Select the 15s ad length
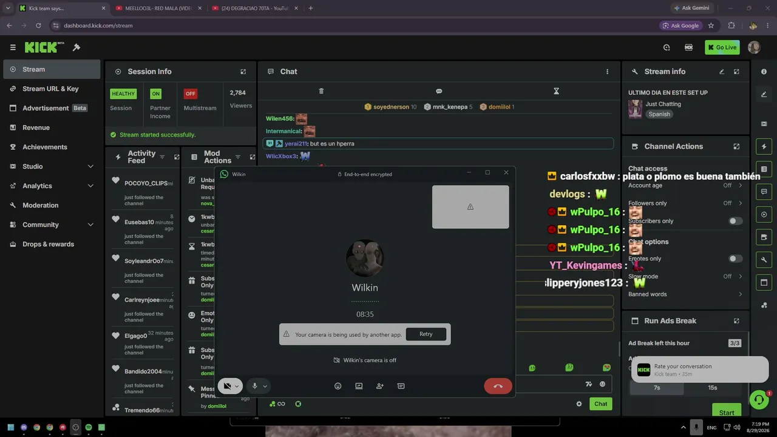 (x=713, y=388)
